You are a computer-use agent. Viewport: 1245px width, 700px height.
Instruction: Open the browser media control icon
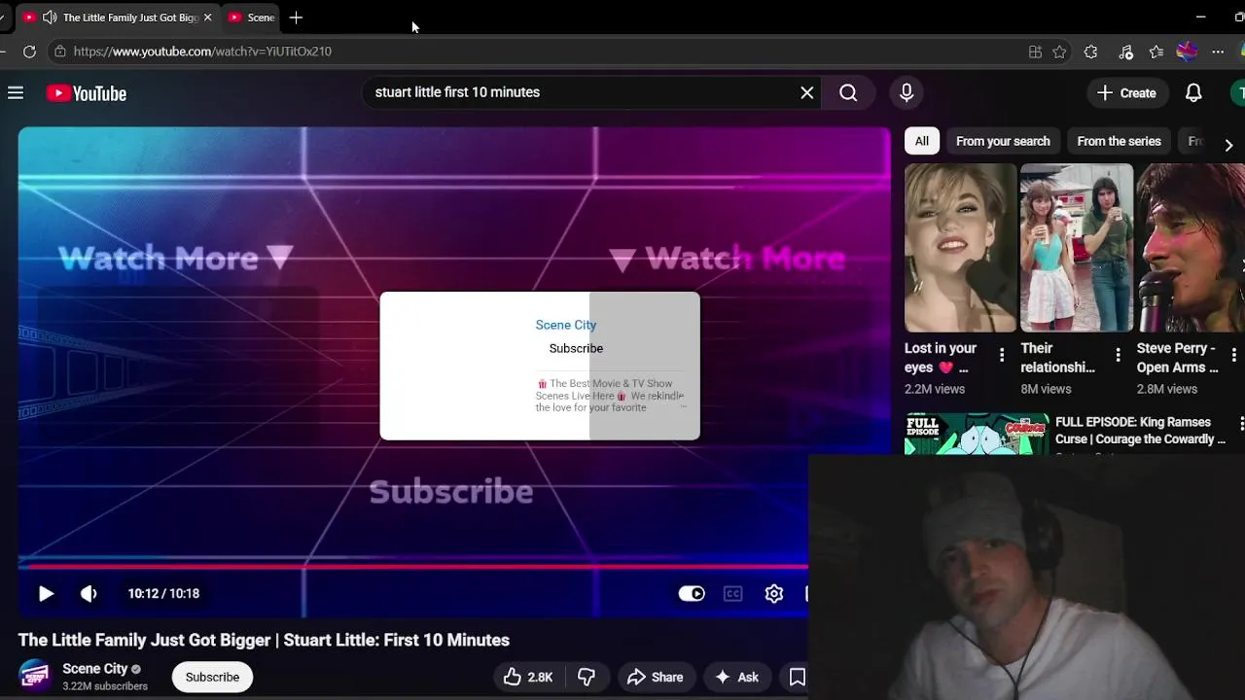pos(1125,52)
